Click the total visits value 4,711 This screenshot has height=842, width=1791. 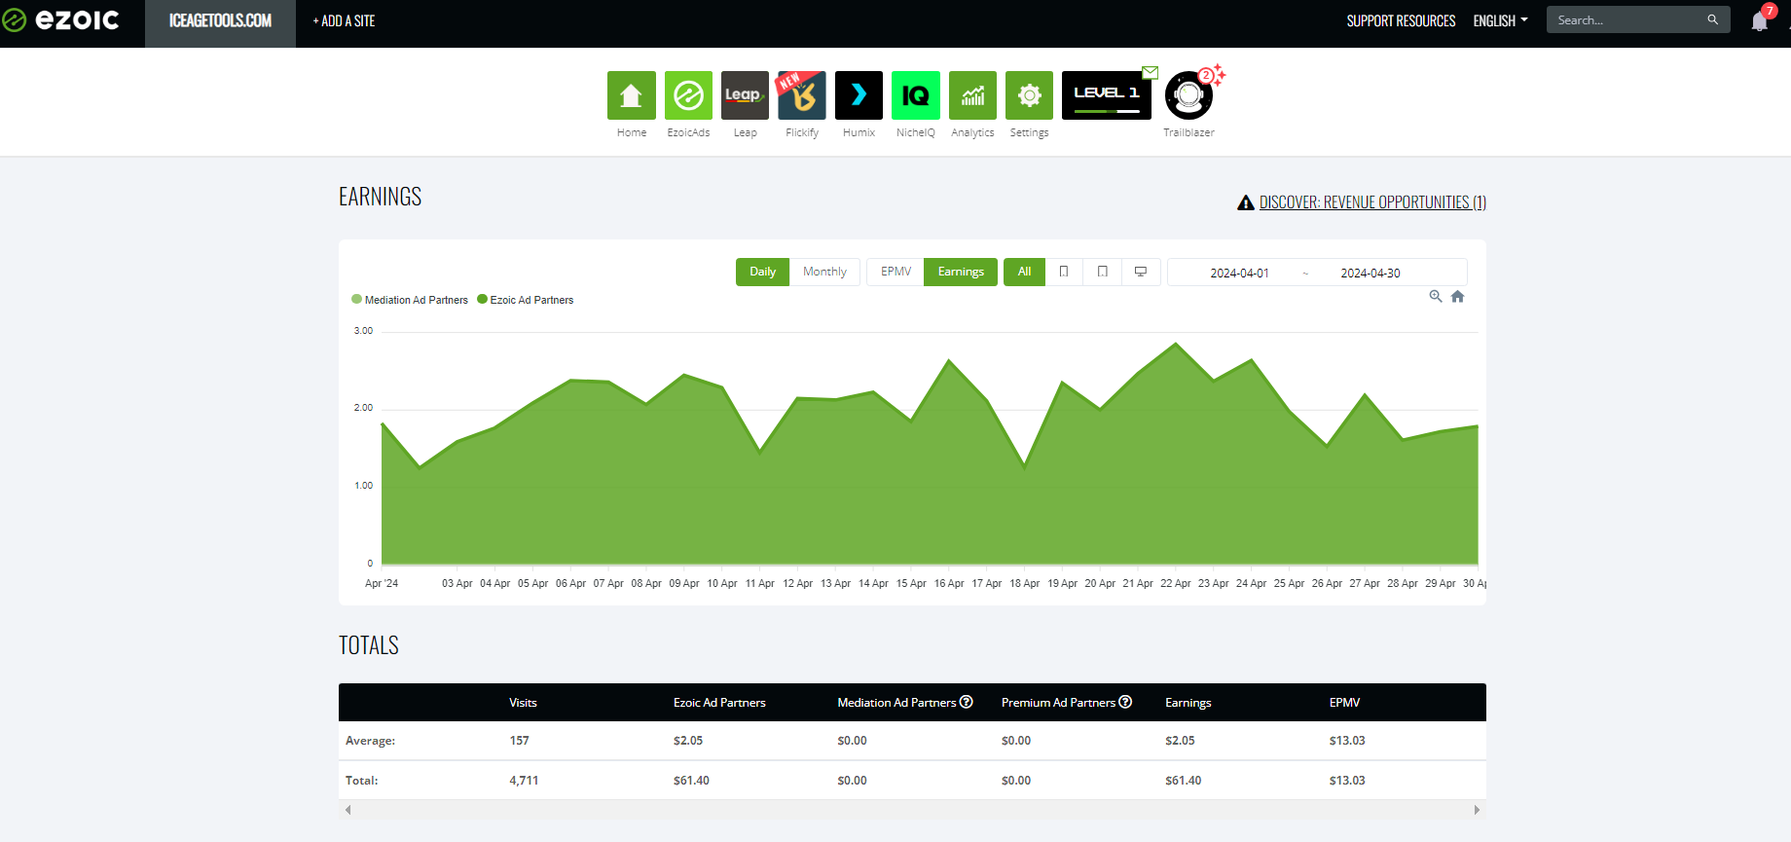point(524,781)
